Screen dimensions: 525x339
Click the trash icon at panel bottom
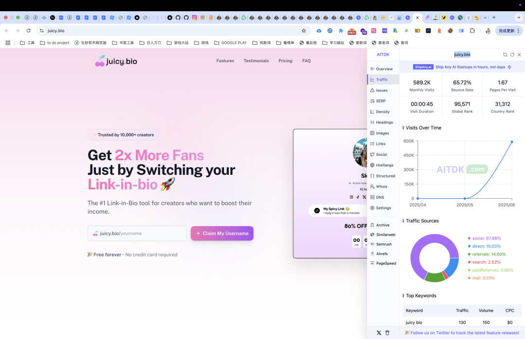pos(387,333)
